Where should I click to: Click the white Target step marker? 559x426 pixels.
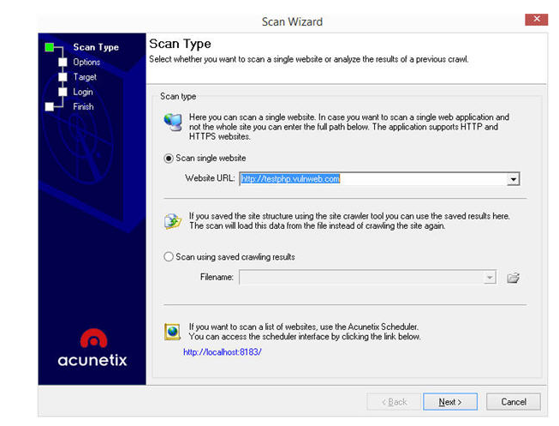click(x=62, y=77)
